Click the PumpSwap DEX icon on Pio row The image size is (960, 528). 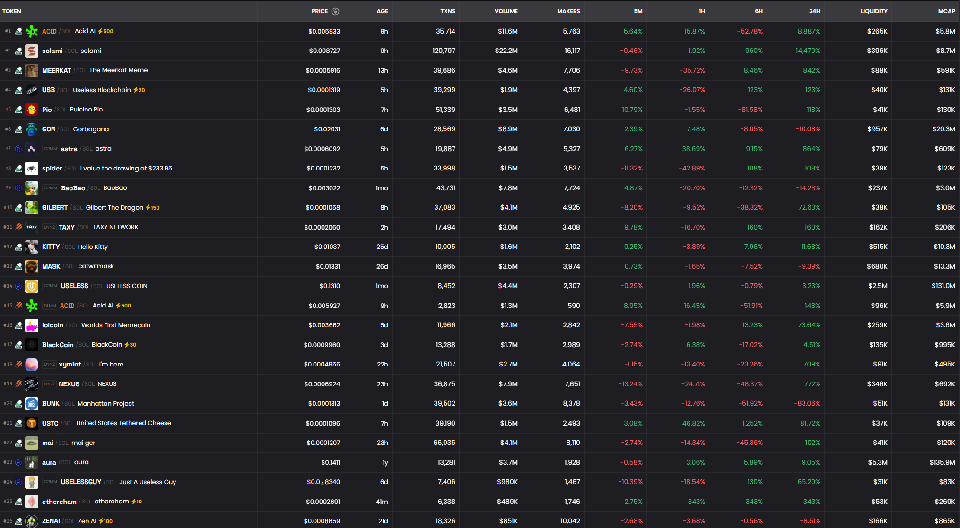tap(18, 110)
